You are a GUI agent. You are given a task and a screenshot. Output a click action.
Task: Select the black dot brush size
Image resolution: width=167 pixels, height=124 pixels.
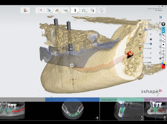(163, 45)
